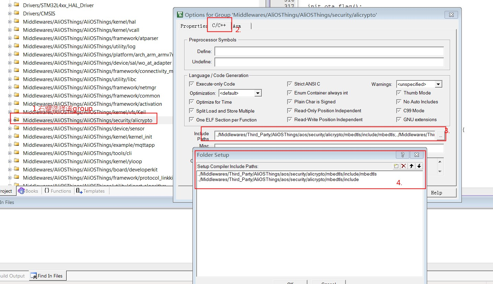Toggle Read-Only Position Independent
This screenshot has width=493, height=284.
coord(290,111)
